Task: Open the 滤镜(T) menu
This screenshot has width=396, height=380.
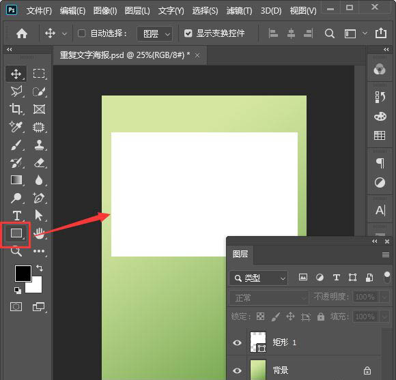Action: [239, 11]
